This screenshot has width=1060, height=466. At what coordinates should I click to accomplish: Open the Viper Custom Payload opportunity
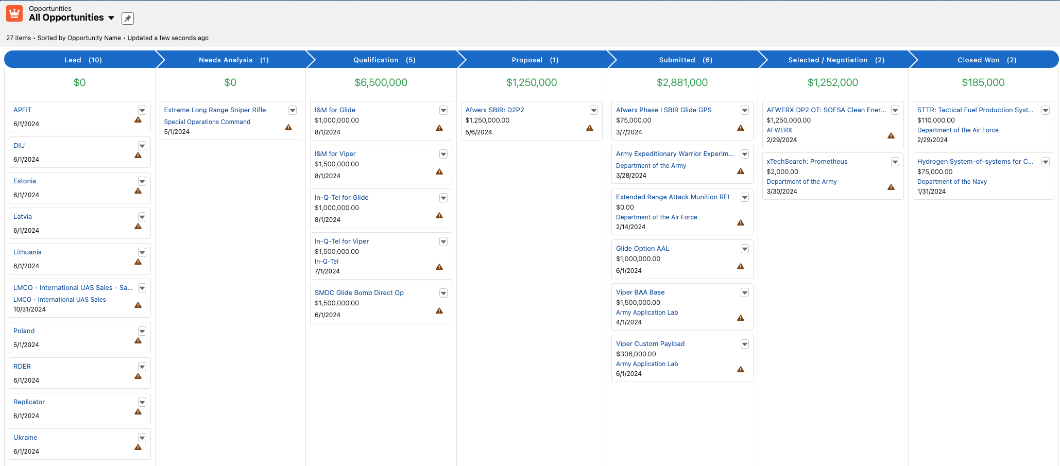coord(650,343)
